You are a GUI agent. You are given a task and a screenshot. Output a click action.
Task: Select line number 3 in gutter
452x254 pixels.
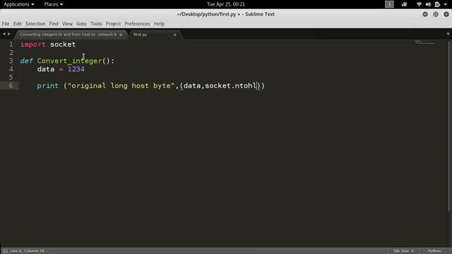(11, 61)
